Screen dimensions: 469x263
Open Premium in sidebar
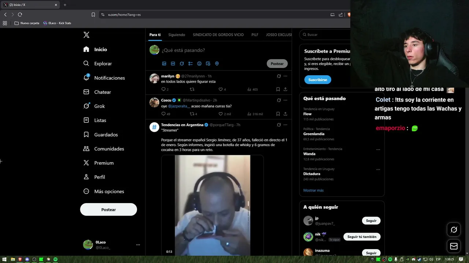(x=99, y=163)
